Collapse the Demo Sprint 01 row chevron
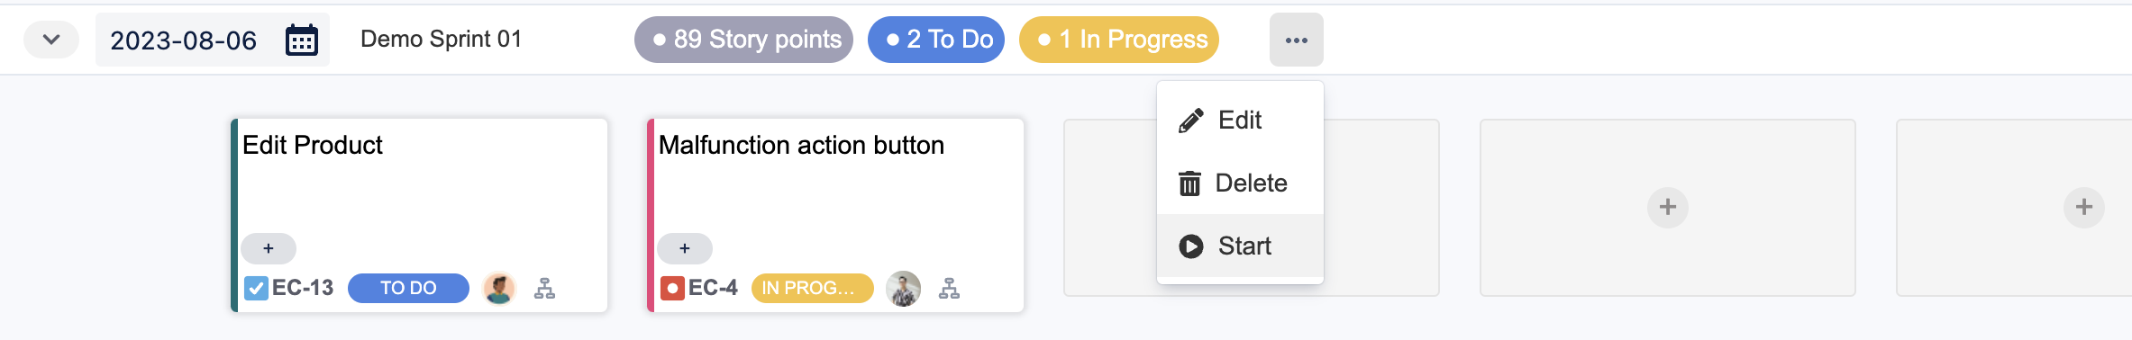The height and width of the screenshot is (340, 2132). pyautogui.click(x=51, y=40)
